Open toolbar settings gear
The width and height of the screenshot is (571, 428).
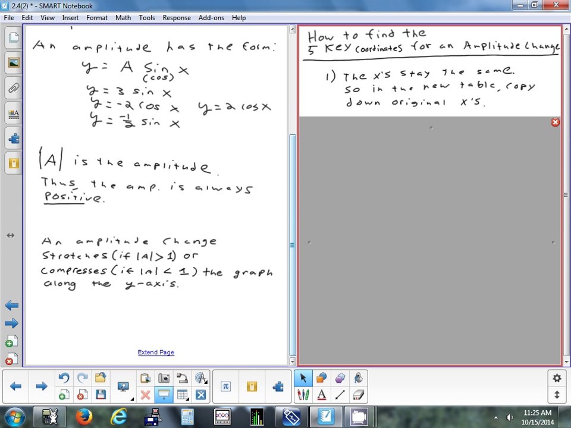pyautogui.click(x=557, y=378)
